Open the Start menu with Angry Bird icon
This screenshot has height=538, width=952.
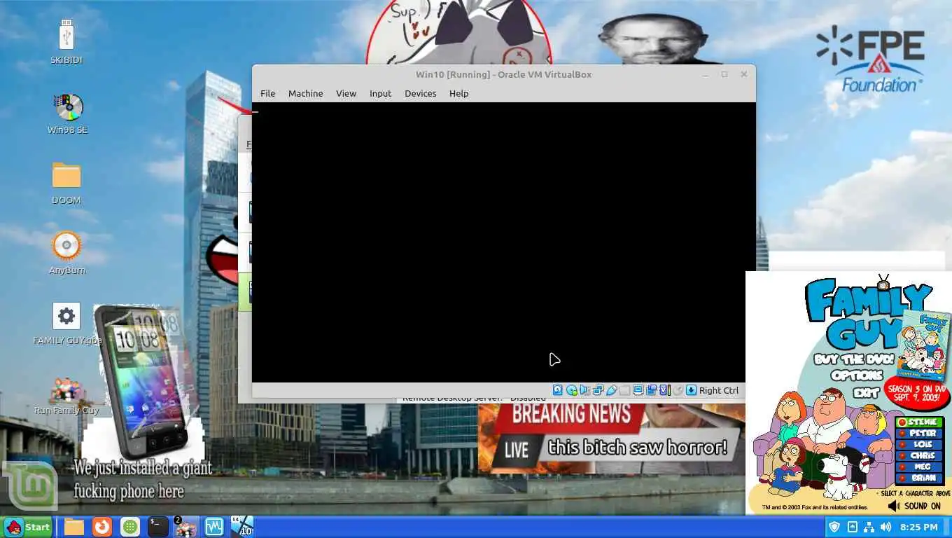click(x=27, y=527)
